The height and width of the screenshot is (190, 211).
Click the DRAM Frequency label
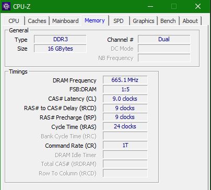pos(74,80)
